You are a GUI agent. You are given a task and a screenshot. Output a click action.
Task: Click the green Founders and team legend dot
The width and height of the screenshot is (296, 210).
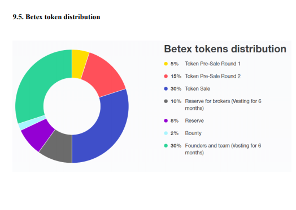[x=166, y=146]
